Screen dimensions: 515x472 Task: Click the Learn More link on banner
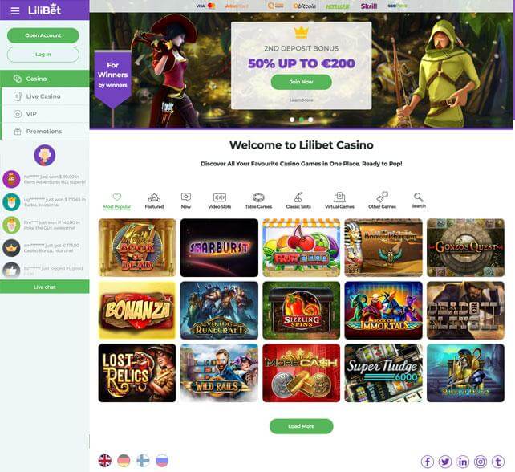(x=301, y=100)
